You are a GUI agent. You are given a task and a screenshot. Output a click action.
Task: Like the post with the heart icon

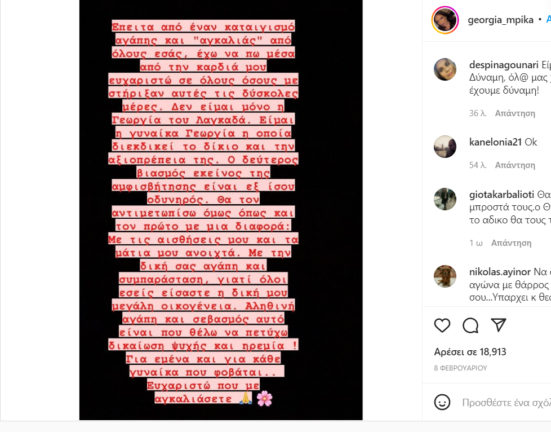coord(442,325)
